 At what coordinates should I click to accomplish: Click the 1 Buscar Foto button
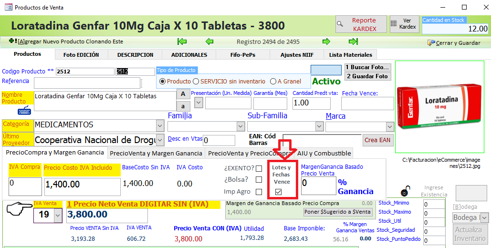coord(367,67)
